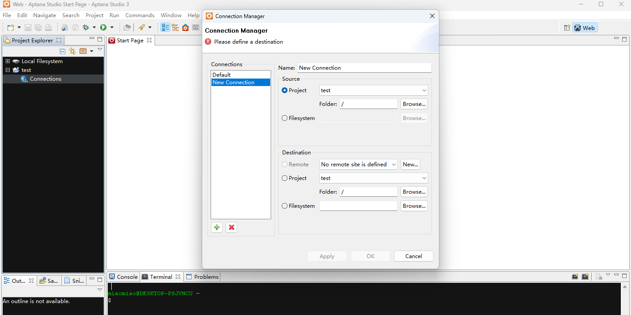Click the new wizard icon in toolbar
The height and width of the screenshot is (315, 631).
[x=11, y=27]
